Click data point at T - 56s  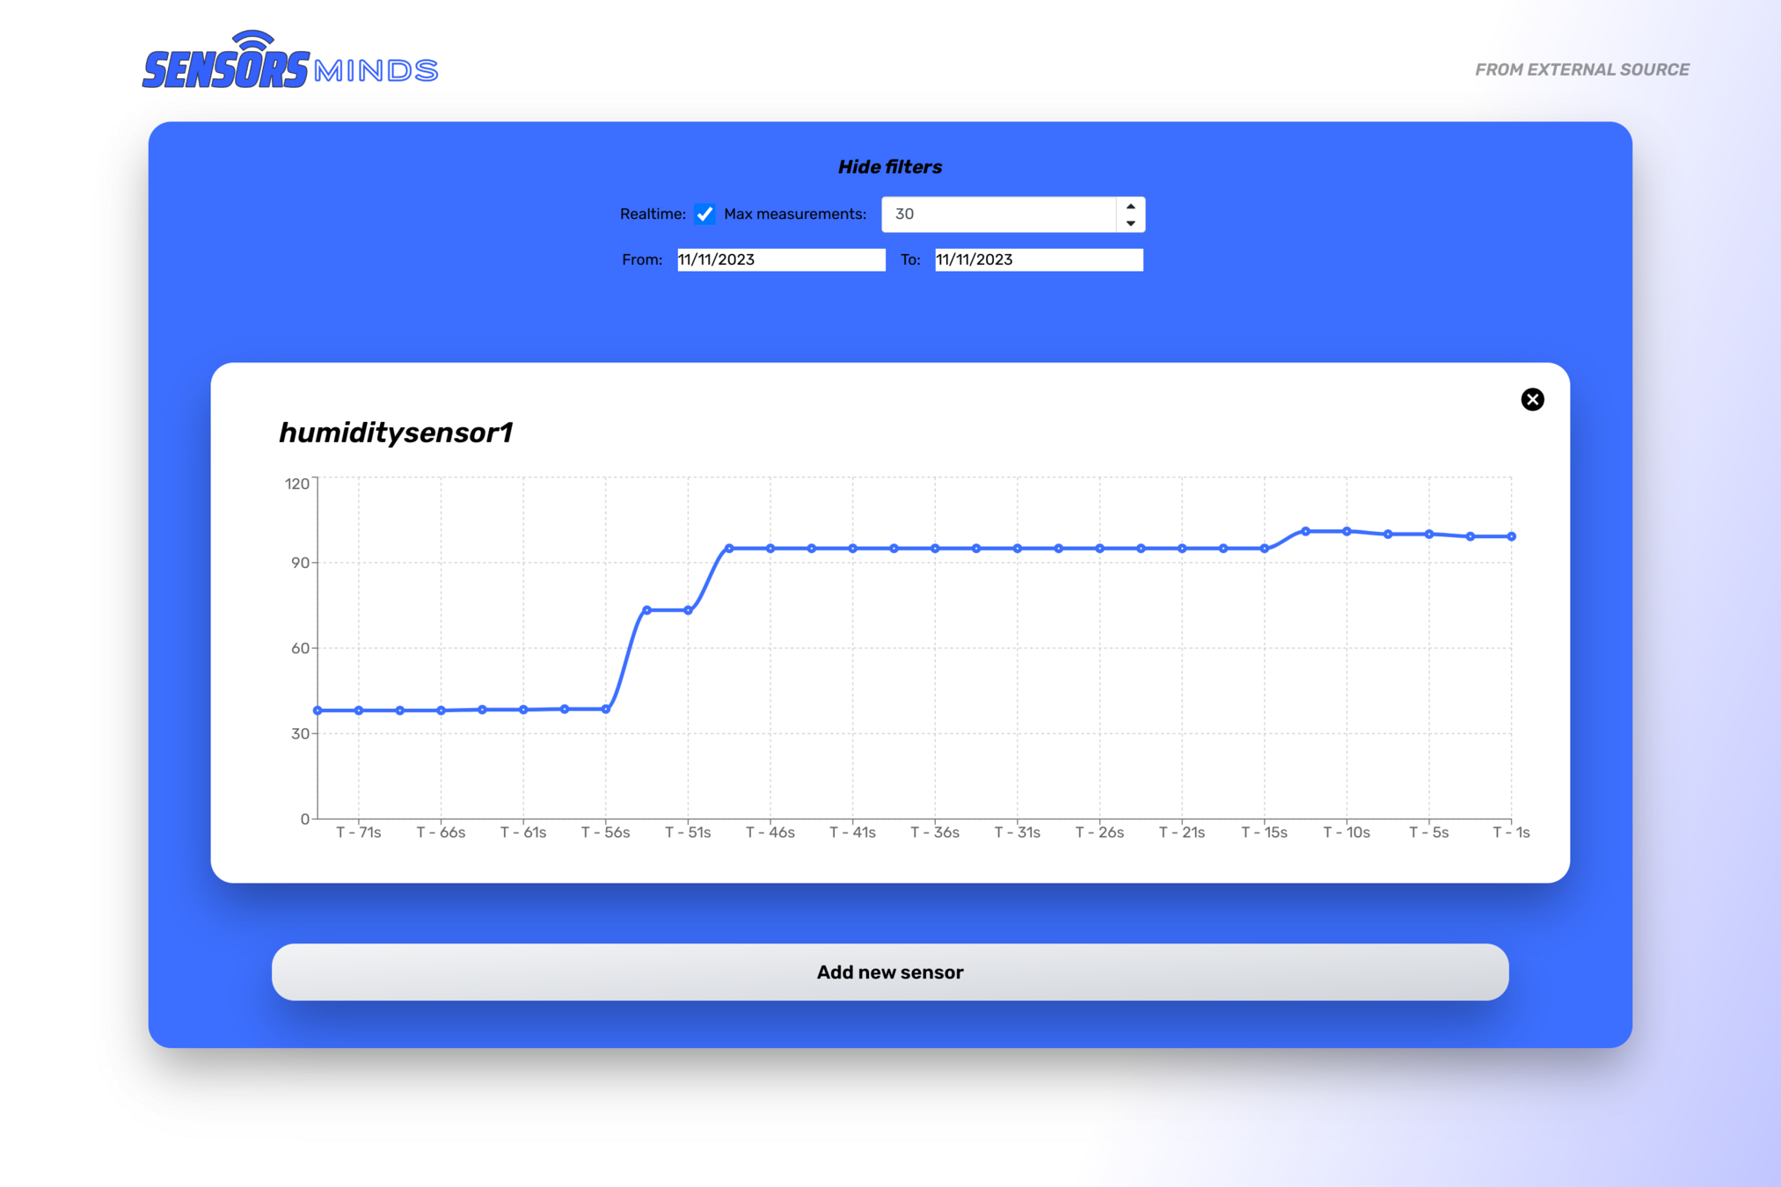[x=606, y=709]
